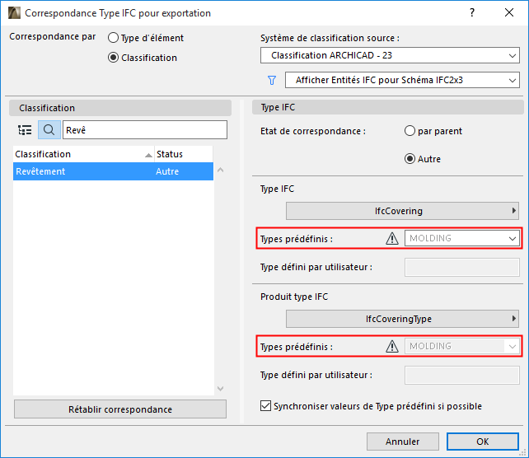The width and height of the screenshot is (529, 458).
Task: Click the ARCHICAD logo icon in title bar
Action: click(13, 13)
